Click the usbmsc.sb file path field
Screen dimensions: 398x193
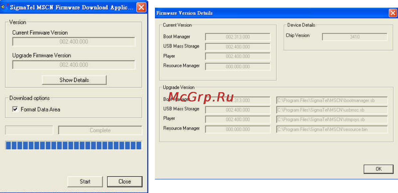click(x=332, y=110)
